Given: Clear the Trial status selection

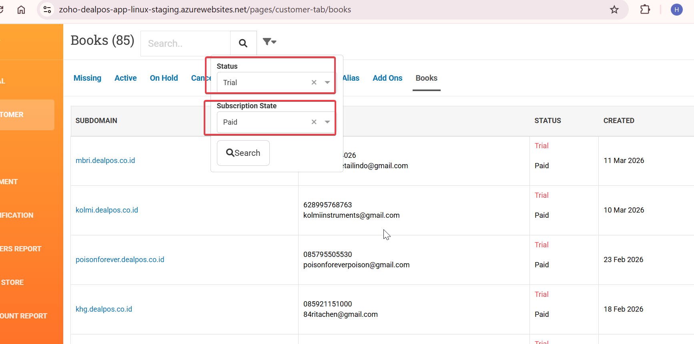Looking at the screenshot, I should coord(314,82).
